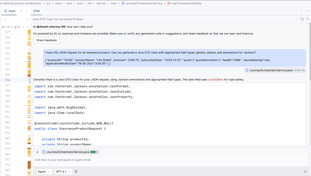Click 'private String productId;' code line
Image resolution: width=311 pixels, height=176 pixels.
click(x=65, y=139)
